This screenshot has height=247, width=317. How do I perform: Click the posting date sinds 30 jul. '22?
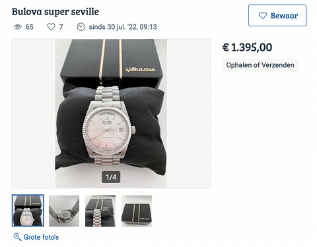pos(123,27)
